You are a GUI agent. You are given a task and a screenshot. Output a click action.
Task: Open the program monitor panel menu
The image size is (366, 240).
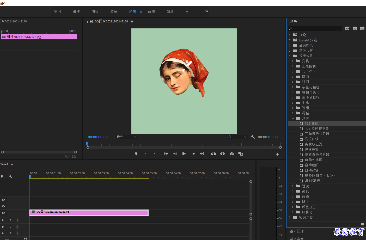click(132, 21)
